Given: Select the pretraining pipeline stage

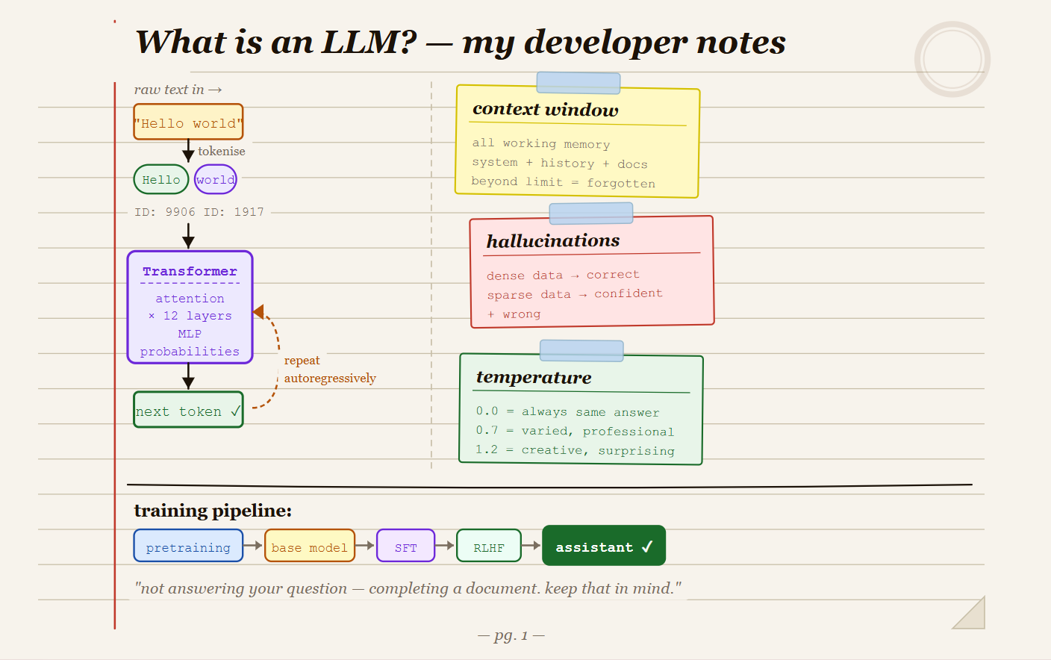Looking at the screenshot, I should [188, 546].
